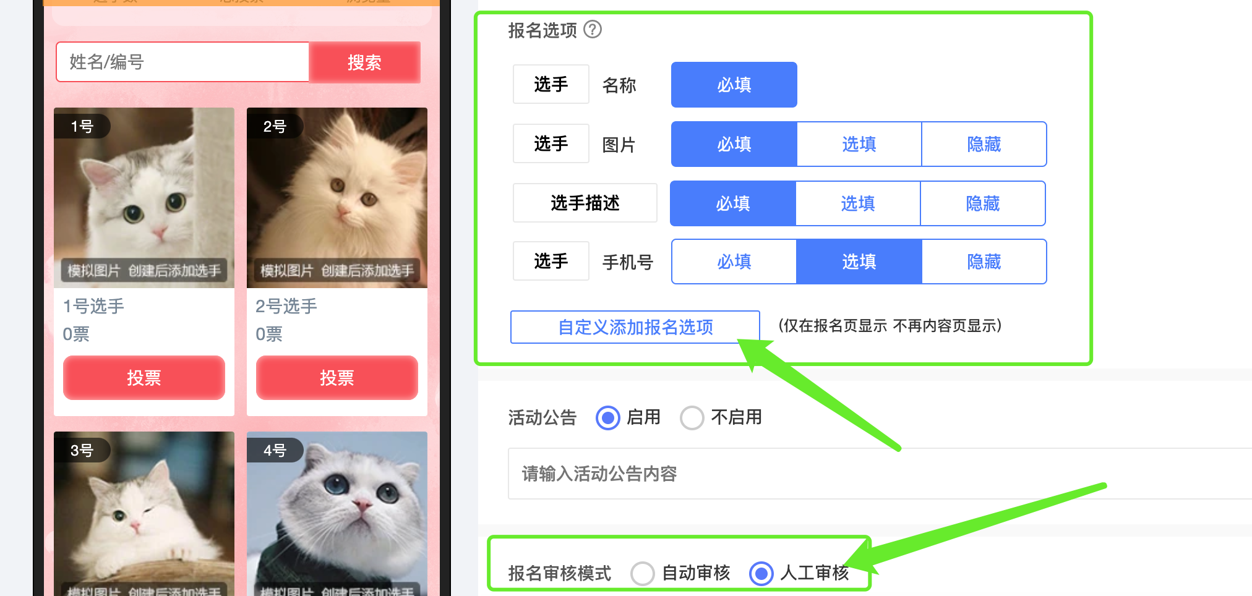Click 自定义添加报名选项 button
Image resolution: width=1252 pixels, height=596 pixels.
(635, 327)
